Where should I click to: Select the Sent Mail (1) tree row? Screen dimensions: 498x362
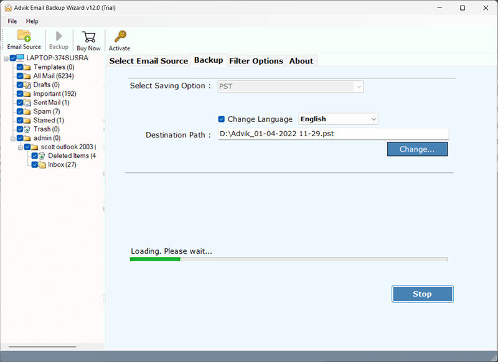click(51, 103)
